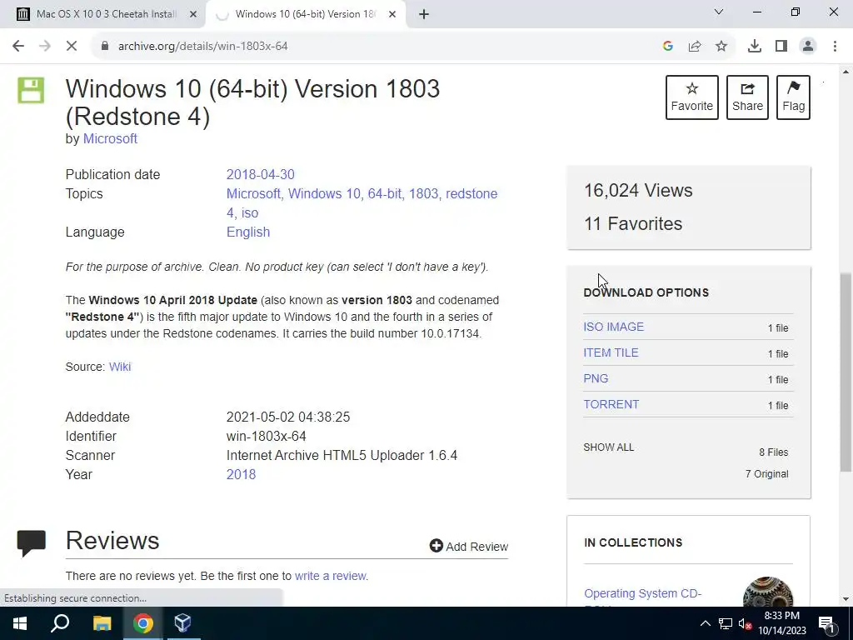Click the 8 Files count text

[x=774, y=452]
